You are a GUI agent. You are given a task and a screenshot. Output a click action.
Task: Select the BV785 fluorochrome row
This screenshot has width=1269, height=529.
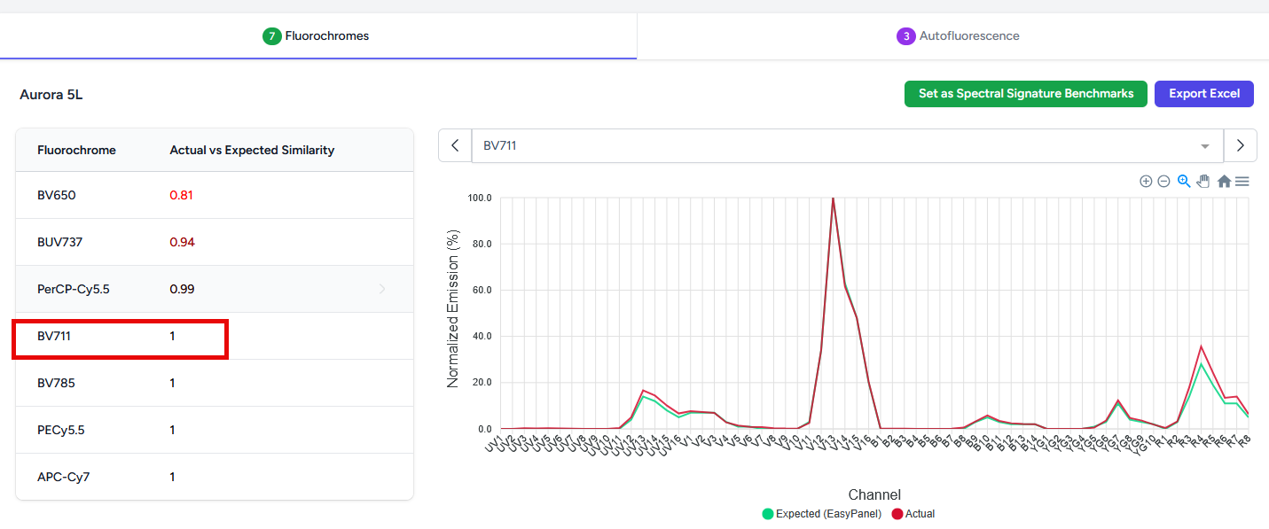coord(214,383)
